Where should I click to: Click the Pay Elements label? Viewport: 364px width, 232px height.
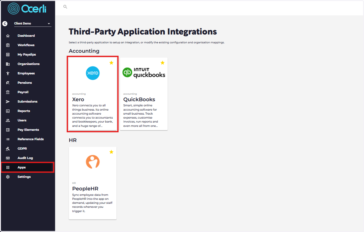pyautogui.click(x=28, y=130)
